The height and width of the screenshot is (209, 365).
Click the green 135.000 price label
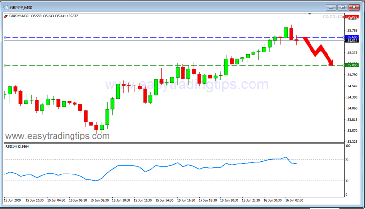[x=351, y=65]
